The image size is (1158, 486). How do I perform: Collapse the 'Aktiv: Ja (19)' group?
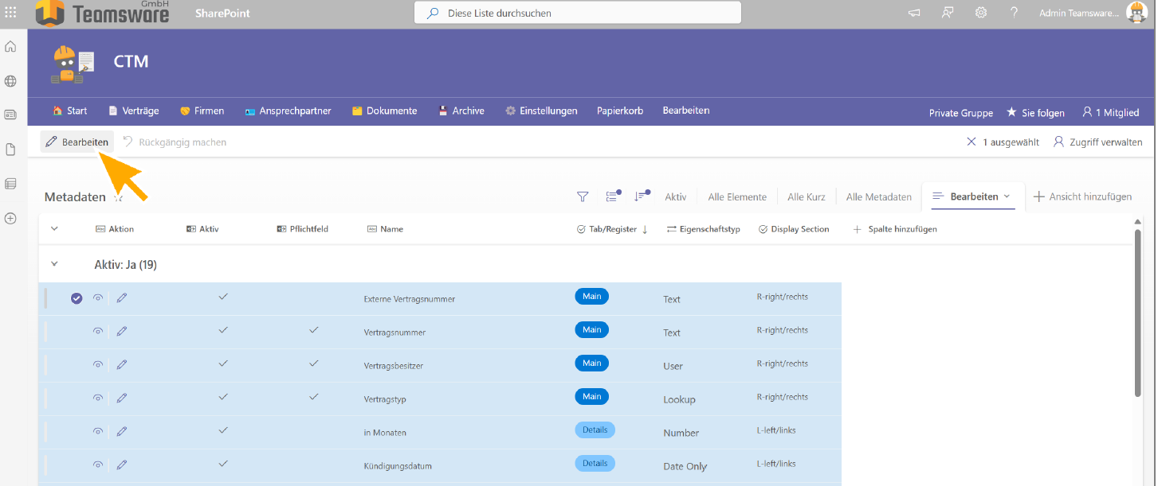tap(54, 264)
